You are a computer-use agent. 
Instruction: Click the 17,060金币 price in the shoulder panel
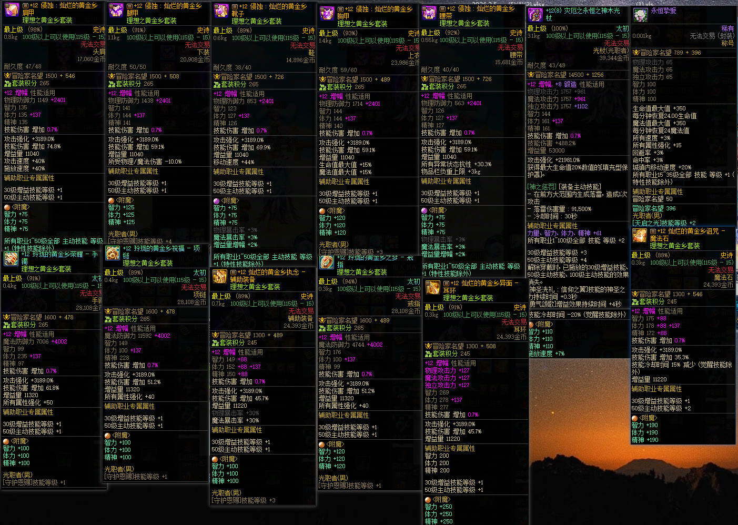[91, 59]
